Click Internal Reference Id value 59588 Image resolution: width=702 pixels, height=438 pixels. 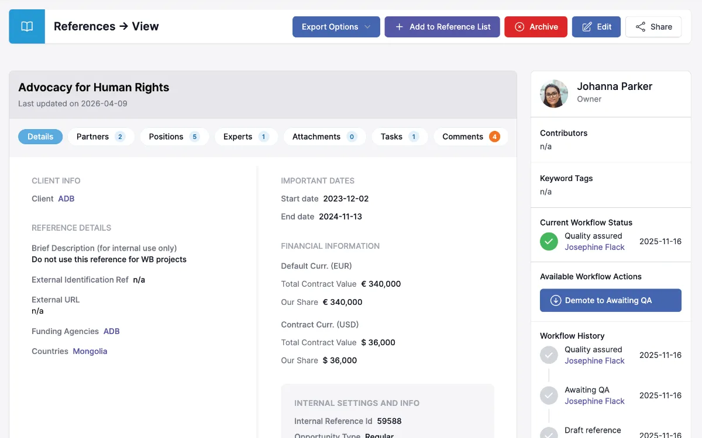pyautogui.click(x=390, y=421)
